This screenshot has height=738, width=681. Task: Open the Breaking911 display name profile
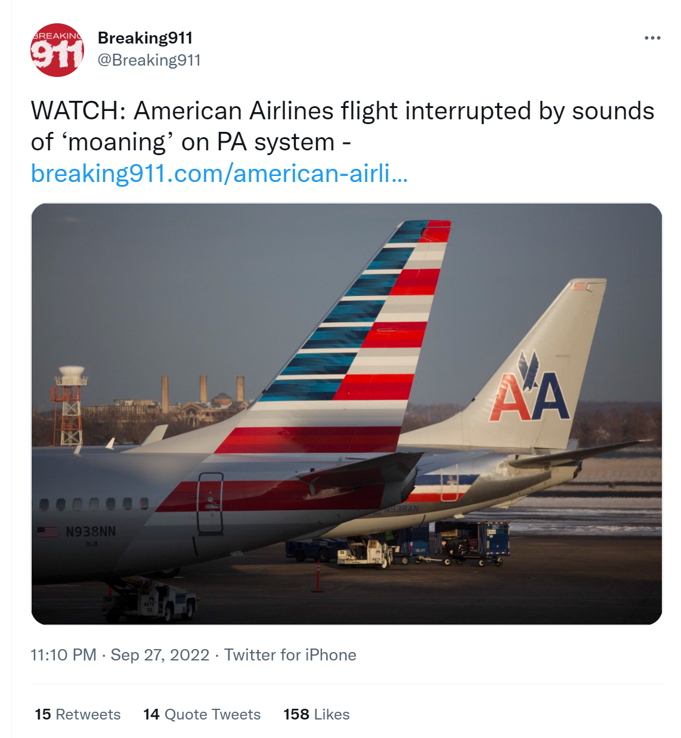point(145,38)
